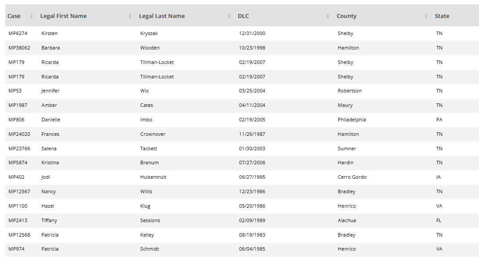Open case MP24020 Frances Crownover
The image size is (479, 262).
pyautogui.click(x=19, y=134)
